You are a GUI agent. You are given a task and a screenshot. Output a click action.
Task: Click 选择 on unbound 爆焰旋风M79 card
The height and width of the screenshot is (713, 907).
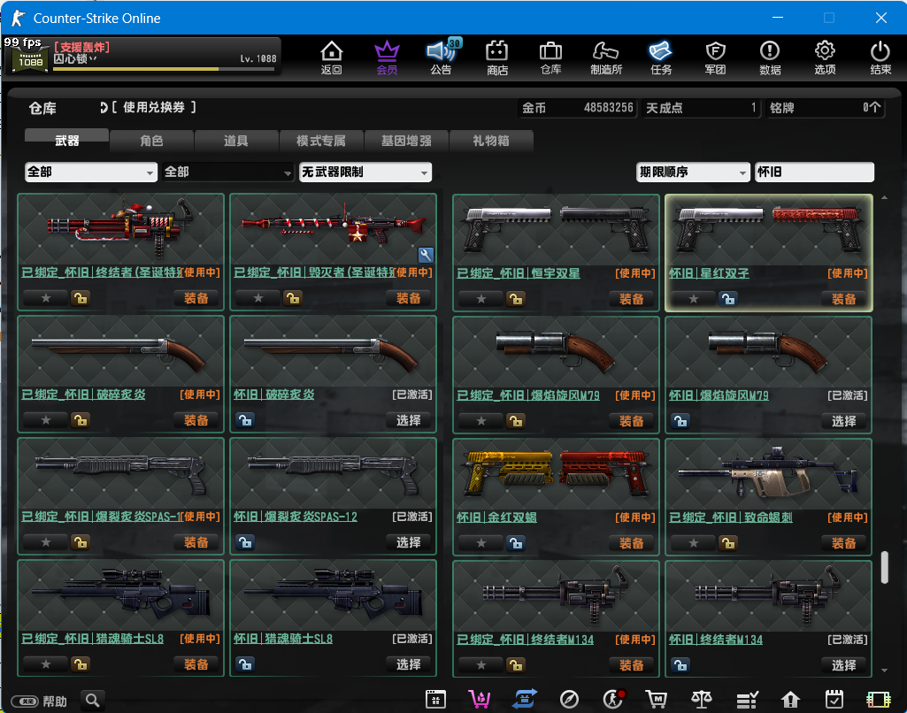(843, 421)
